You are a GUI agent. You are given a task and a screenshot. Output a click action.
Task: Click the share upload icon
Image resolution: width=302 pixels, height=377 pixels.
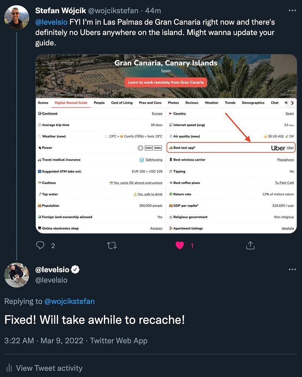click(x=250, y=245)
